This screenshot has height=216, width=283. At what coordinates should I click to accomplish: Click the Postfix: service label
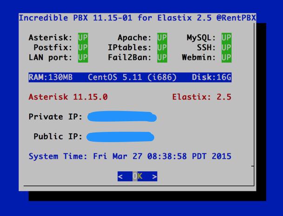tap(53, 48)
